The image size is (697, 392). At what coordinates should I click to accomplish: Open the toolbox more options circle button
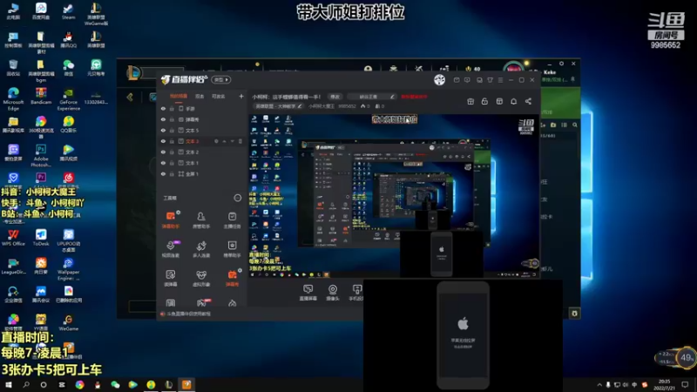point(238,198)
